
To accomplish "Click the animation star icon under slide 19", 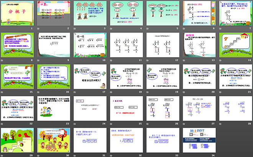I will [x=148, y=92].
